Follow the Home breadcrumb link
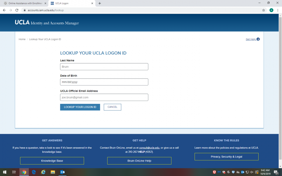Image resolution: width=282 pixels, height=176 pixels. (22, 39)
